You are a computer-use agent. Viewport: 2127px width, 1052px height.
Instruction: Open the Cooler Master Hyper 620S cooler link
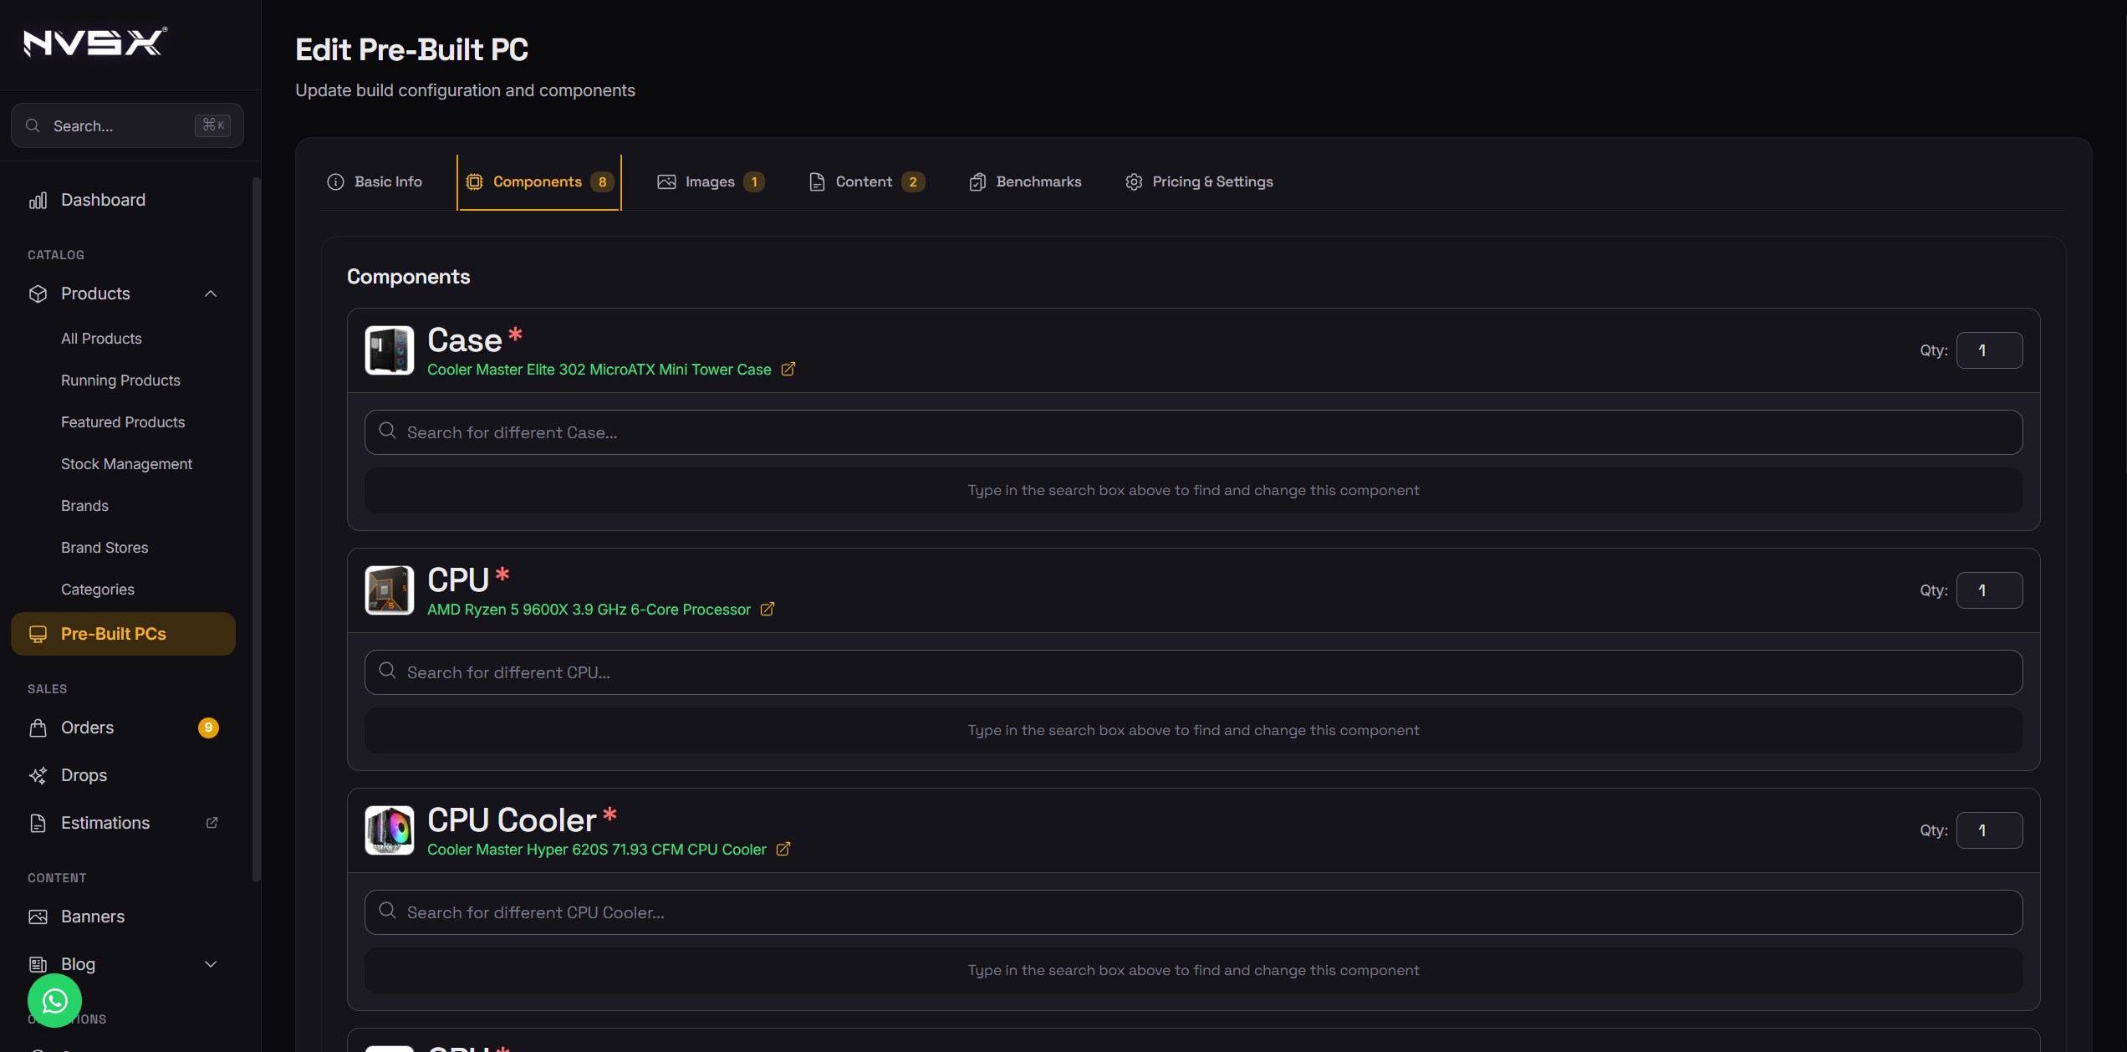[596, 849]
